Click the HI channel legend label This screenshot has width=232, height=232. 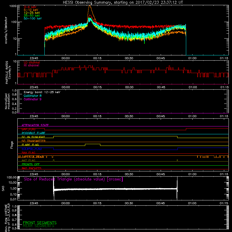coord(31,65)
